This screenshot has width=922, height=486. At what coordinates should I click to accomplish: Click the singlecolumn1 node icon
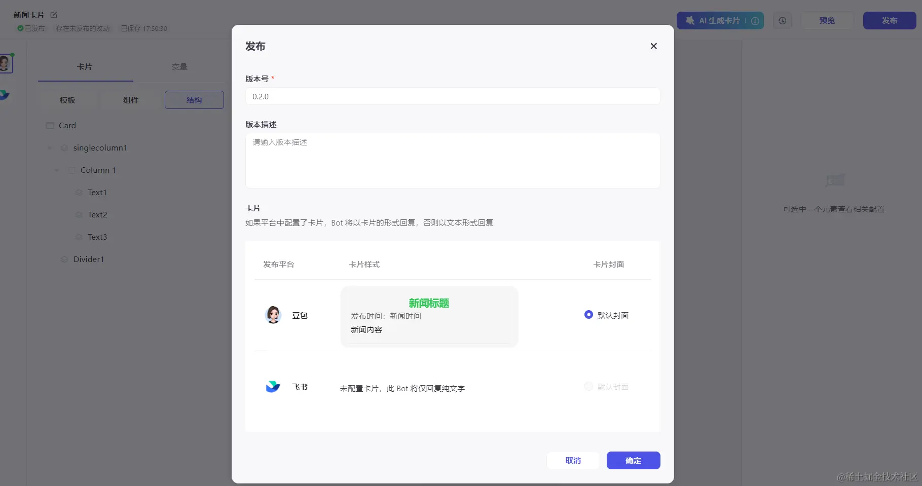[64, 148]
